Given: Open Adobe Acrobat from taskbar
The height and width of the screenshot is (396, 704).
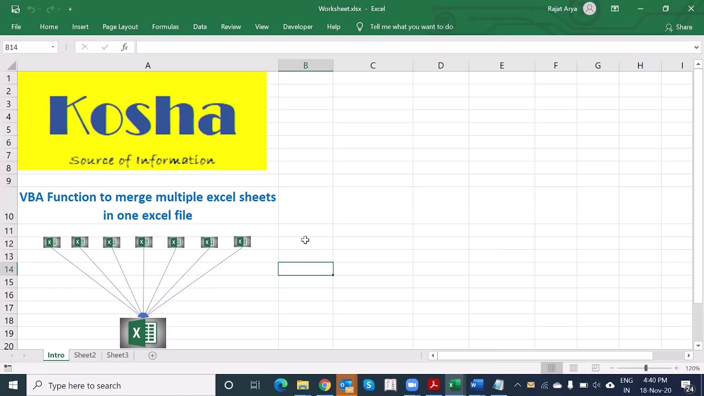Looking at the screenshot, I should tap(433, 386).
